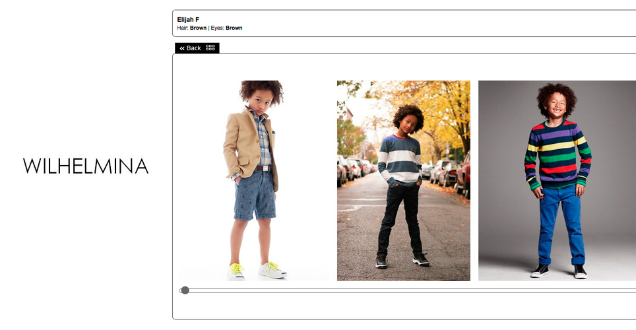Click the double-chevron back arrow icon
Viewport: 636px width, 330px height.
click(182, 48)
